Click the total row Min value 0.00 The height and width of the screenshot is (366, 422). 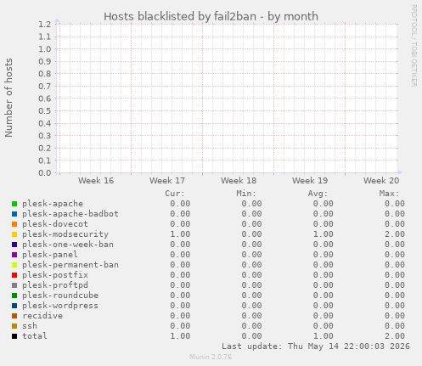pyautogui.click(x=251, y=336)
